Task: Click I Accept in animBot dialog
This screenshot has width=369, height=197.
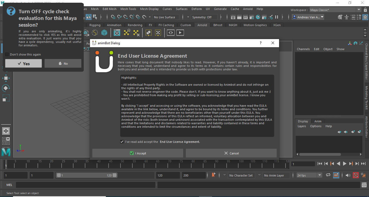Action: pyautogui.click(x=138, y=153)
